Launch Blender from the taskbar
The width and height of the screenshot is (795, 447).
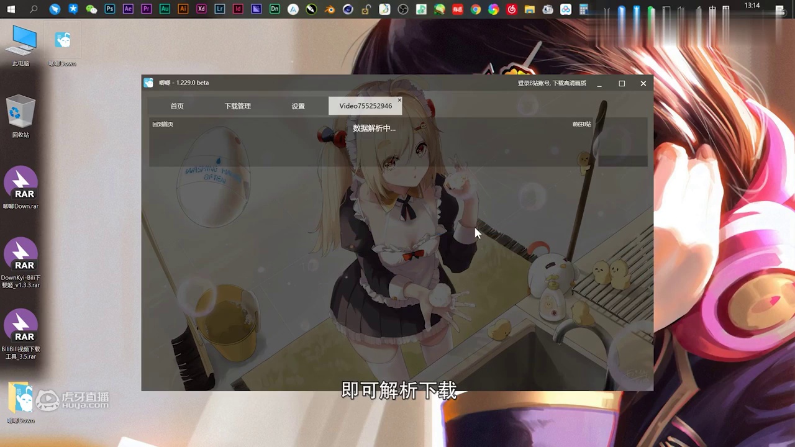(330, 9)
